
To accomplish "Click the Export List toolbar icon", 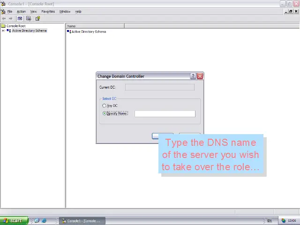I will pyautogui.click(x=29, y=18).
